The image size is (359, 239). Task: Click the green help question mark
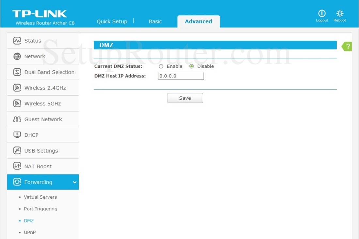point(347,46)
